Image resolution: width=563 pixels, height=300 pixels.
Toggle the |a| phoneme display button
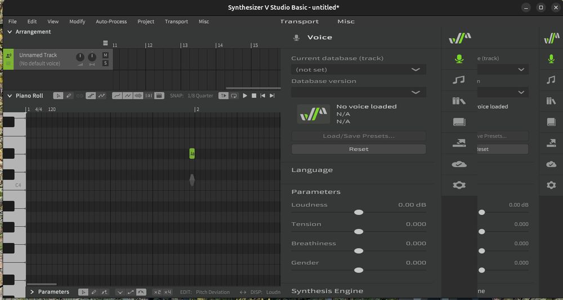pyautogui.click(x=149, y=96)
